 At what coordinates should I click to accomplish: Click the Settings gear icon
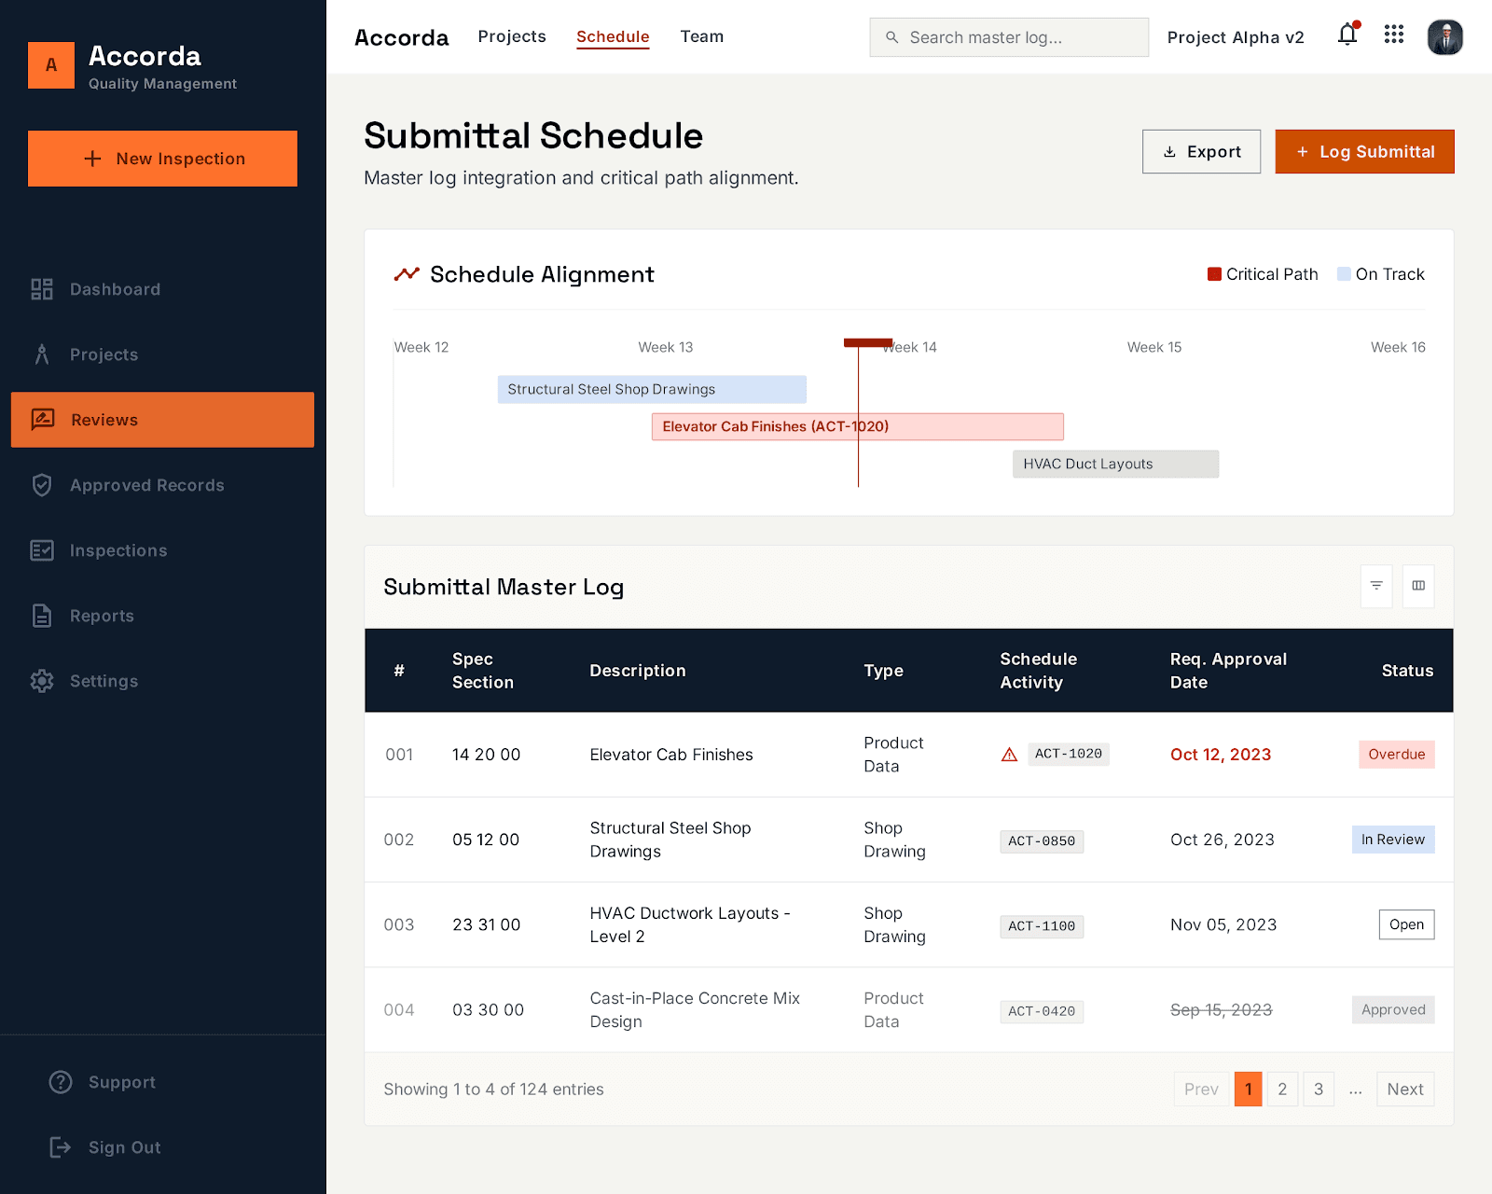42,681
